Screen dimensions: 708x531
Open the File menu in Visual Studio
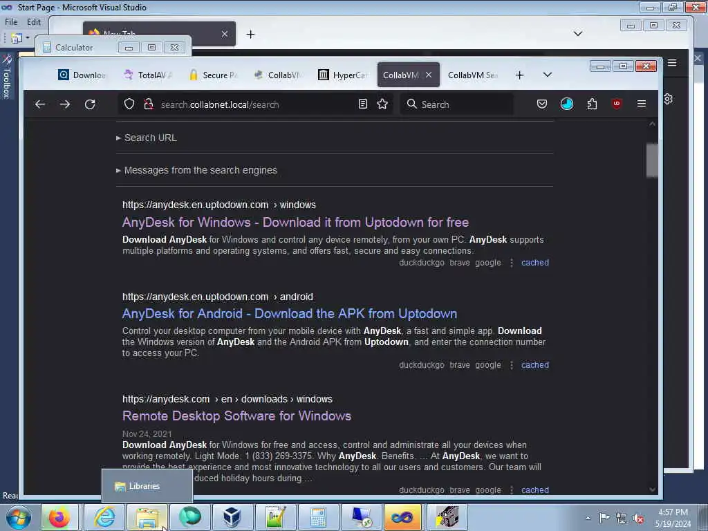[11, 21]
